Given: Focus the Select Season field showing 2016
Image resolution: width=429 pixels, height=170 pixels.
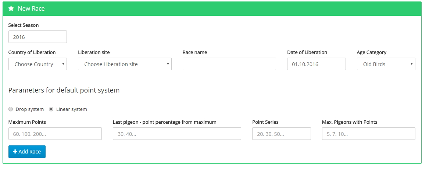Looking at the screenshot, I should click(37, 37).
